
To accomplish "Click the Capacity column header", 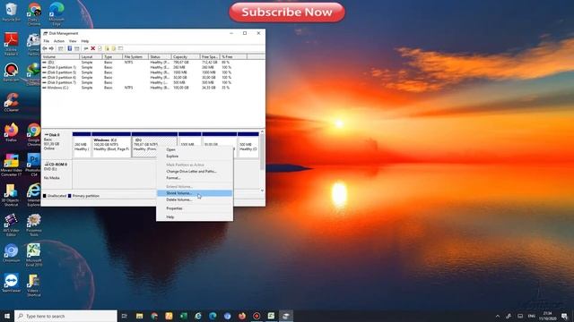I will pos(186,57).
